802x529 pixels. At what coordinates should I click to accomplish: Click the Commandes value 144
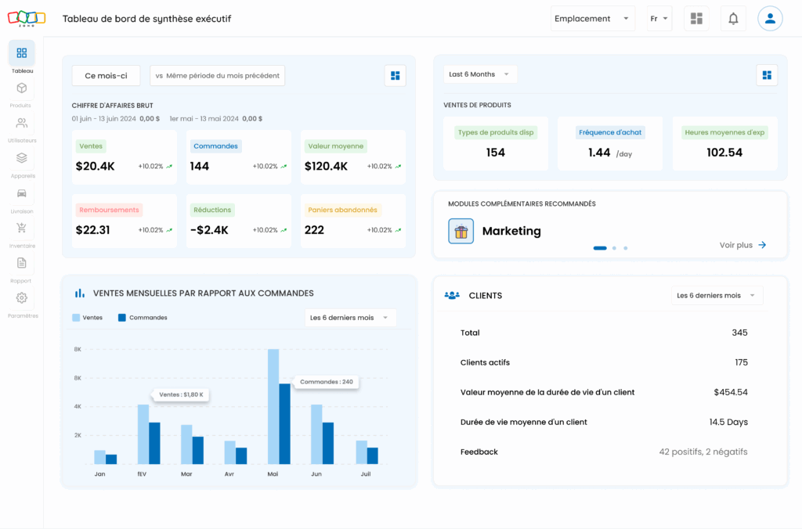tap(200, 166)
